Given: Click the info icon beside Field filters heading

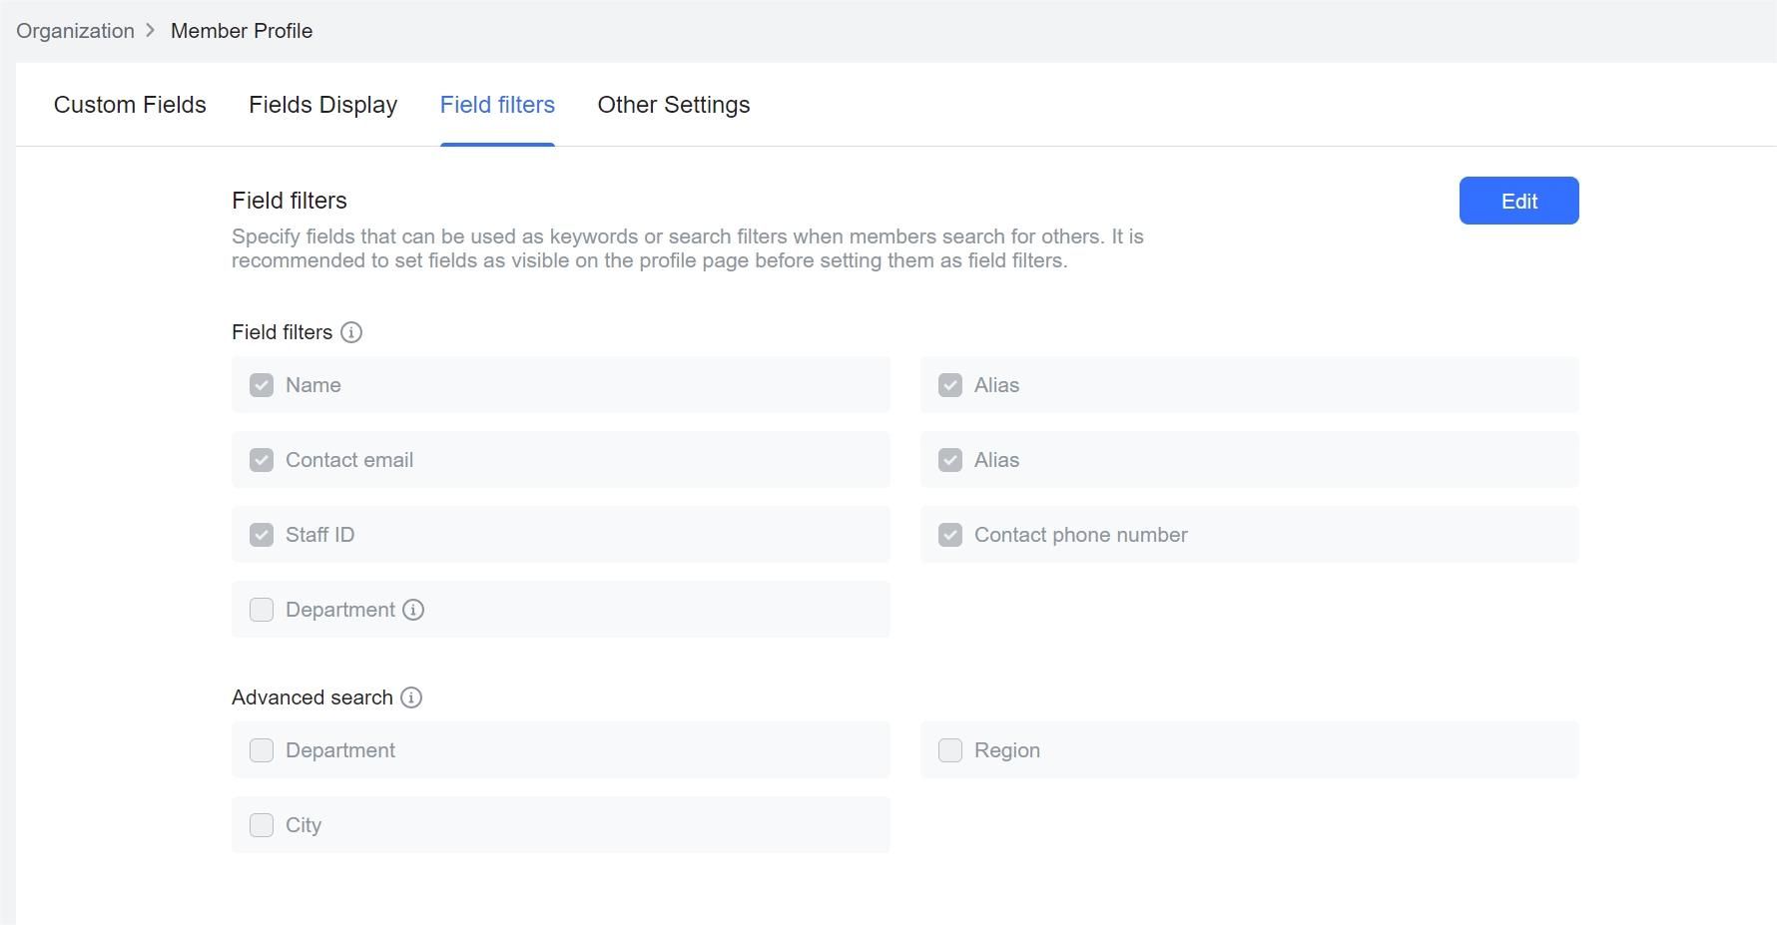Looking at the screenshot, I should (350, 332).
